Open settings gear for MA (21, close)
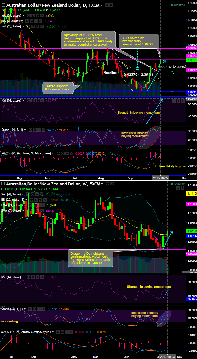Screen dimensions: 197x359 [x=33, y=16]
